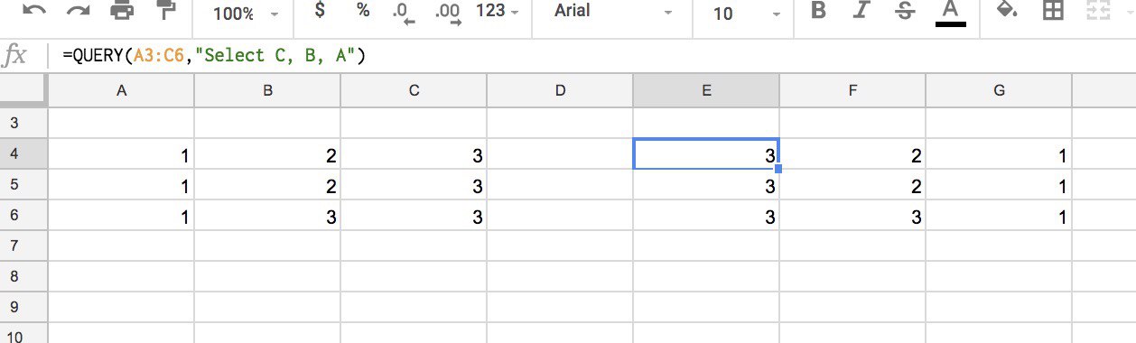Toggle Strikethrough formatting
The height and width of the screenshot is (343, 1136).
[906, 12]
